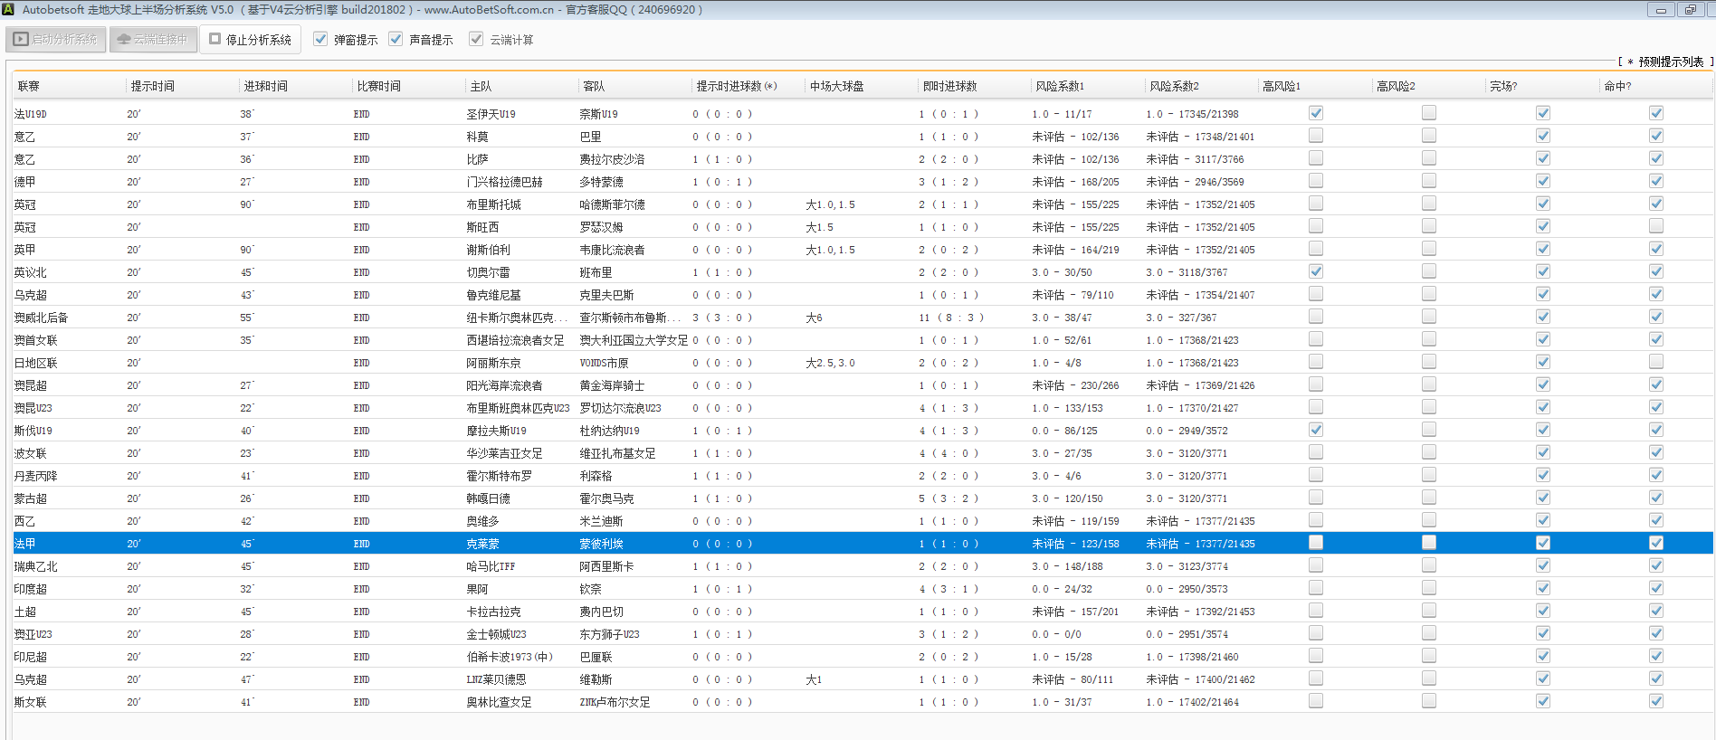This screenshot has width=1716, height=740.
Task: Toggle the 云端计算 checkbox
Action: click(x=476, y=39)
